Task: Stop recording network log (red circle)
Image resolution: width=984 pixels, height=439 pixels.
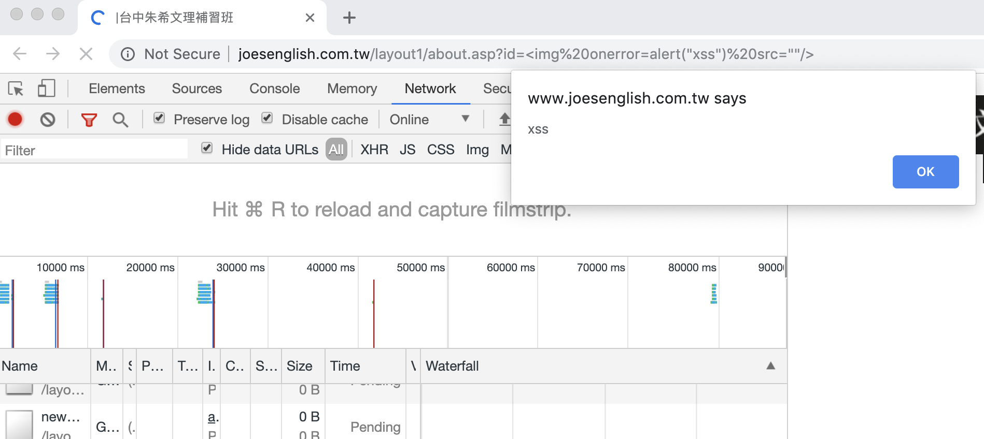Action: tap(15, 120)
